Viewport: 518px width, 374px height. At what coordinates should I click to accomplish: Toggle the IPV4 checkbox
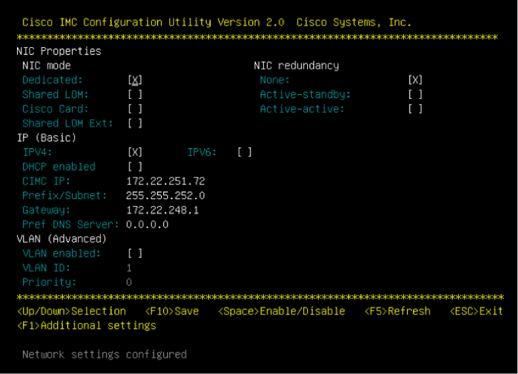click(135, 152)
